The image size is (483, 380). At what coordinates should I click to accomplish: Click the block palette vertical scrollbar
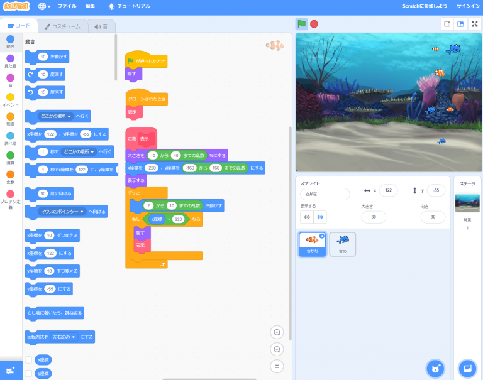(x=116, y=57)
